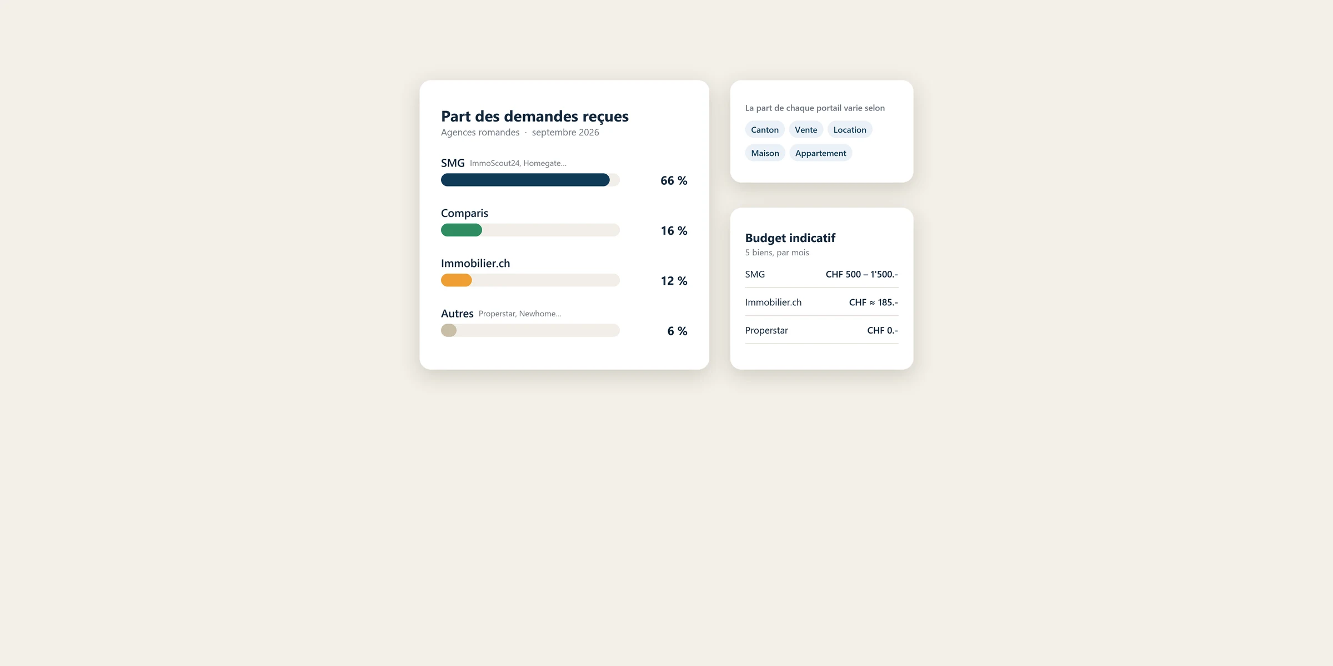This screenshot has height=666, width=1333.
Task: Click the 6 % Autres value
Action: [x=677, y=331]
